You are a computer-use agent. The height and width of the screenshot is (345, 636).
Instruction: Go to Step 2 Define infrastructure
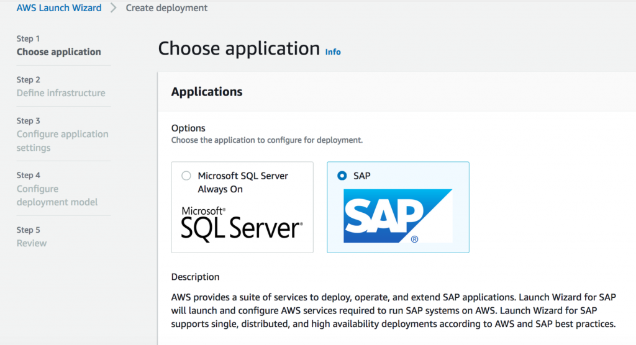61,93
